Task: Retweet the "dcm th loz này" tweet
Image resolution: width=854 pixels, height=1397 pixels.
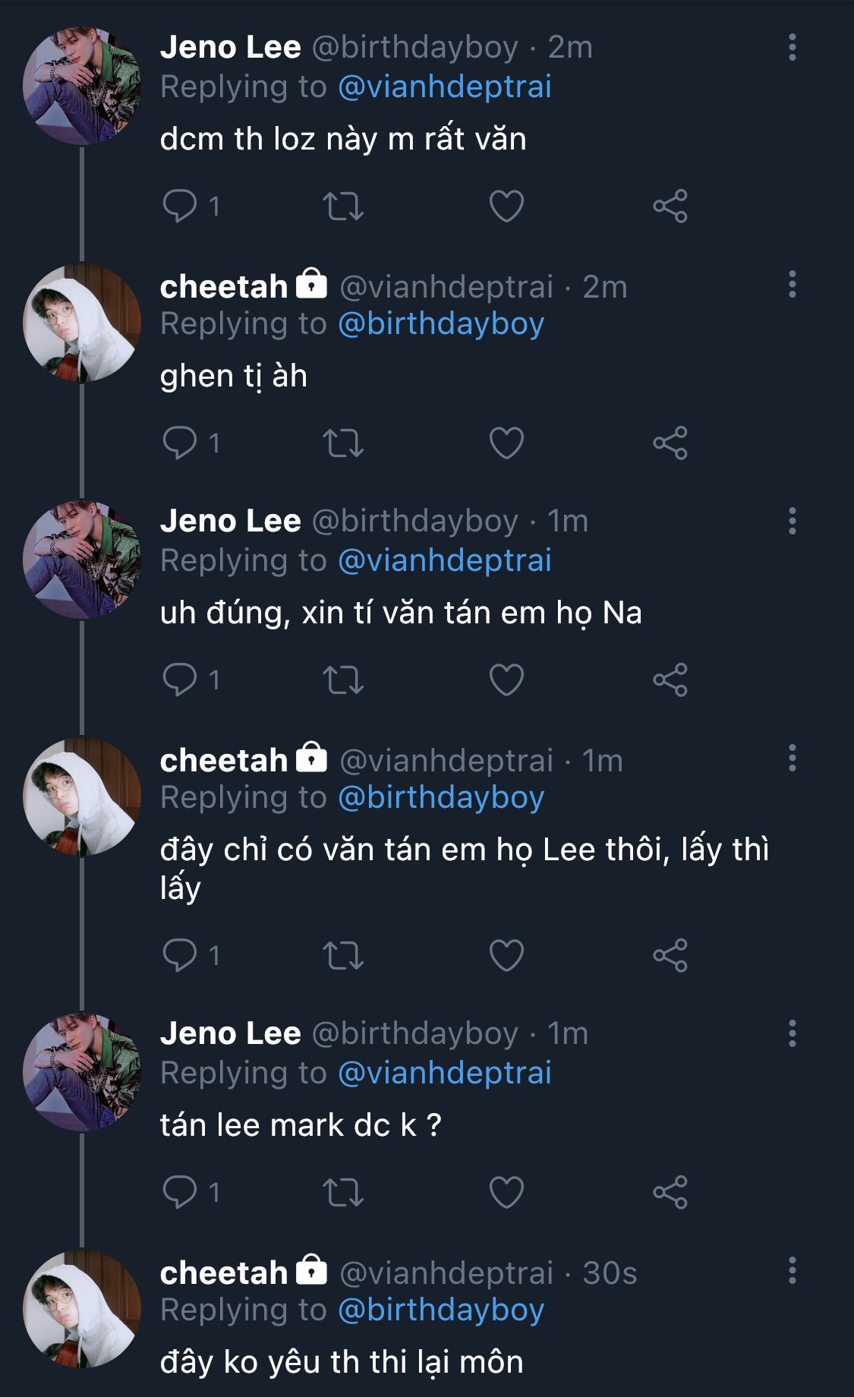Action: [x=343, y=206]
